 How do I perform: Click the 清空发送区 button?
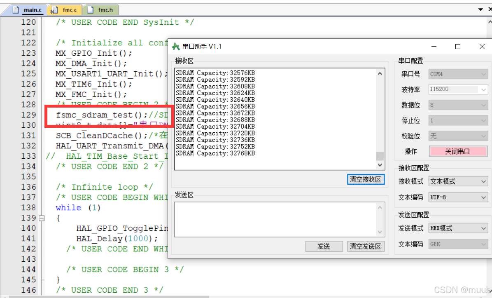[x=366, y=246]
